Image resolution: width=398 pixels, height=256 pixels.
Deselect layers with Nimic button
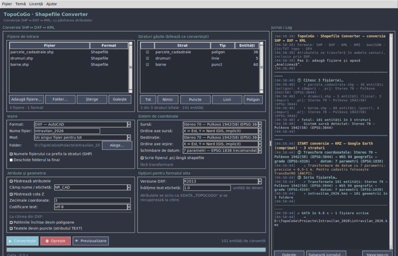tap(168, 100)
